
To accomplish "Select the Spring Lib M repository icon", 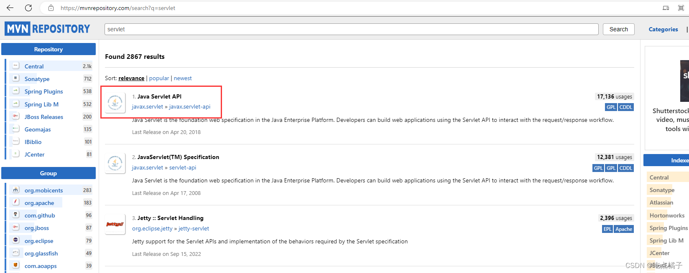I will pyautogui.click(x=16, y=104).
